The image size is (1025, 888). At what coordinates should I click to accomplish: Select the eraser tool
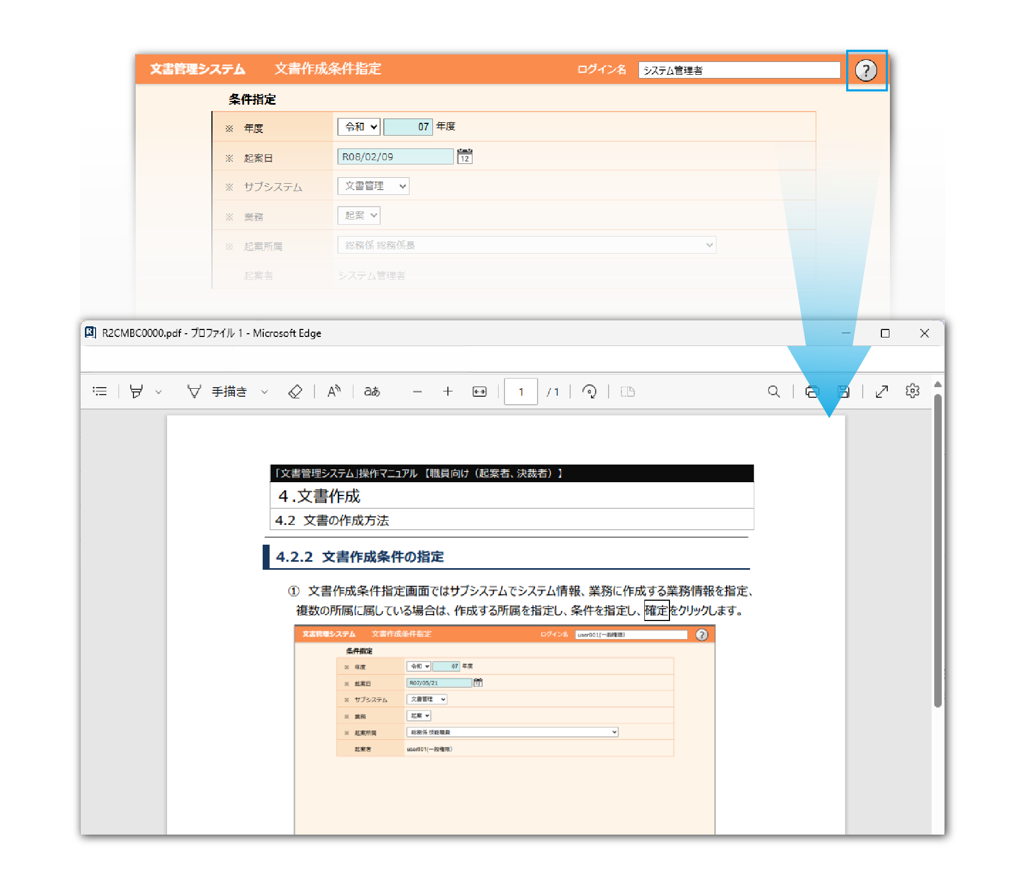click(295, 391)
